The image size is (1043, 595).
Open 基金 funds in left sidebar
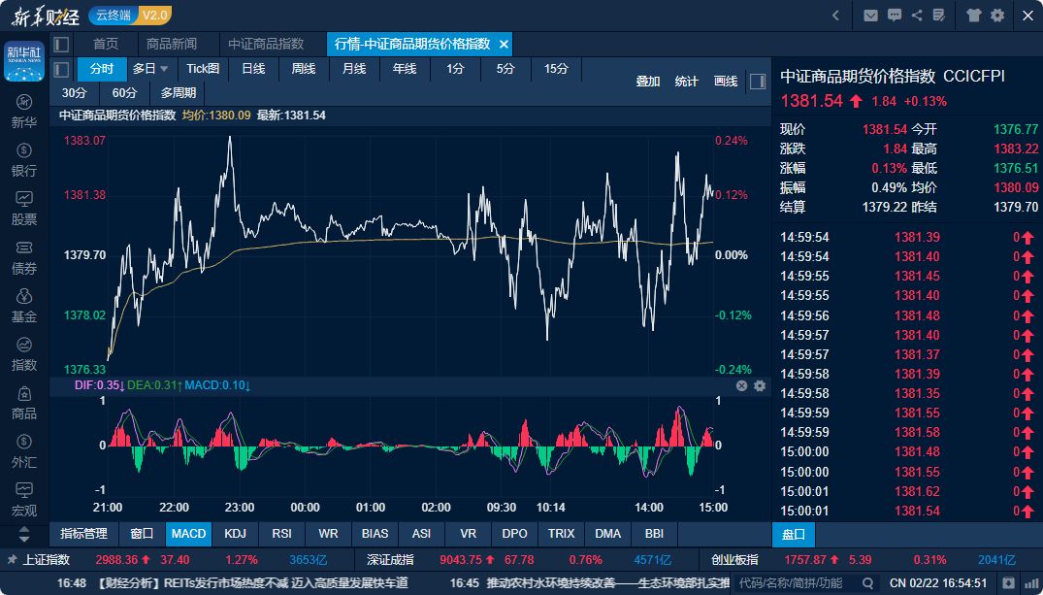pos(24,305)
